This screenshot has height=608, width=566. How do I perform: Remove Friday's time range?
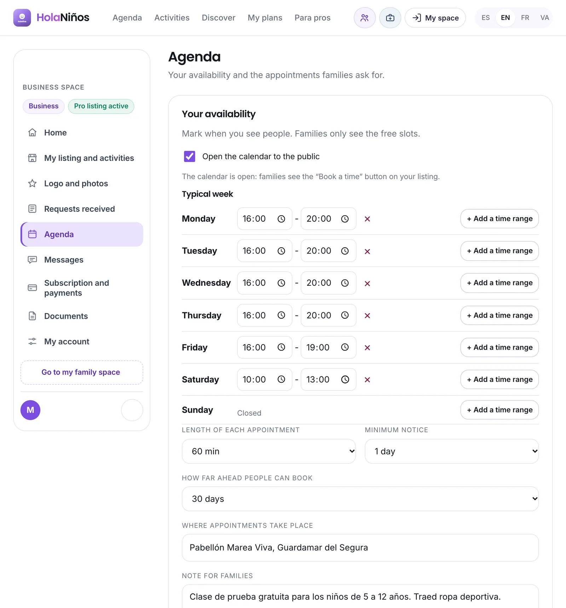tap(367, 348)
